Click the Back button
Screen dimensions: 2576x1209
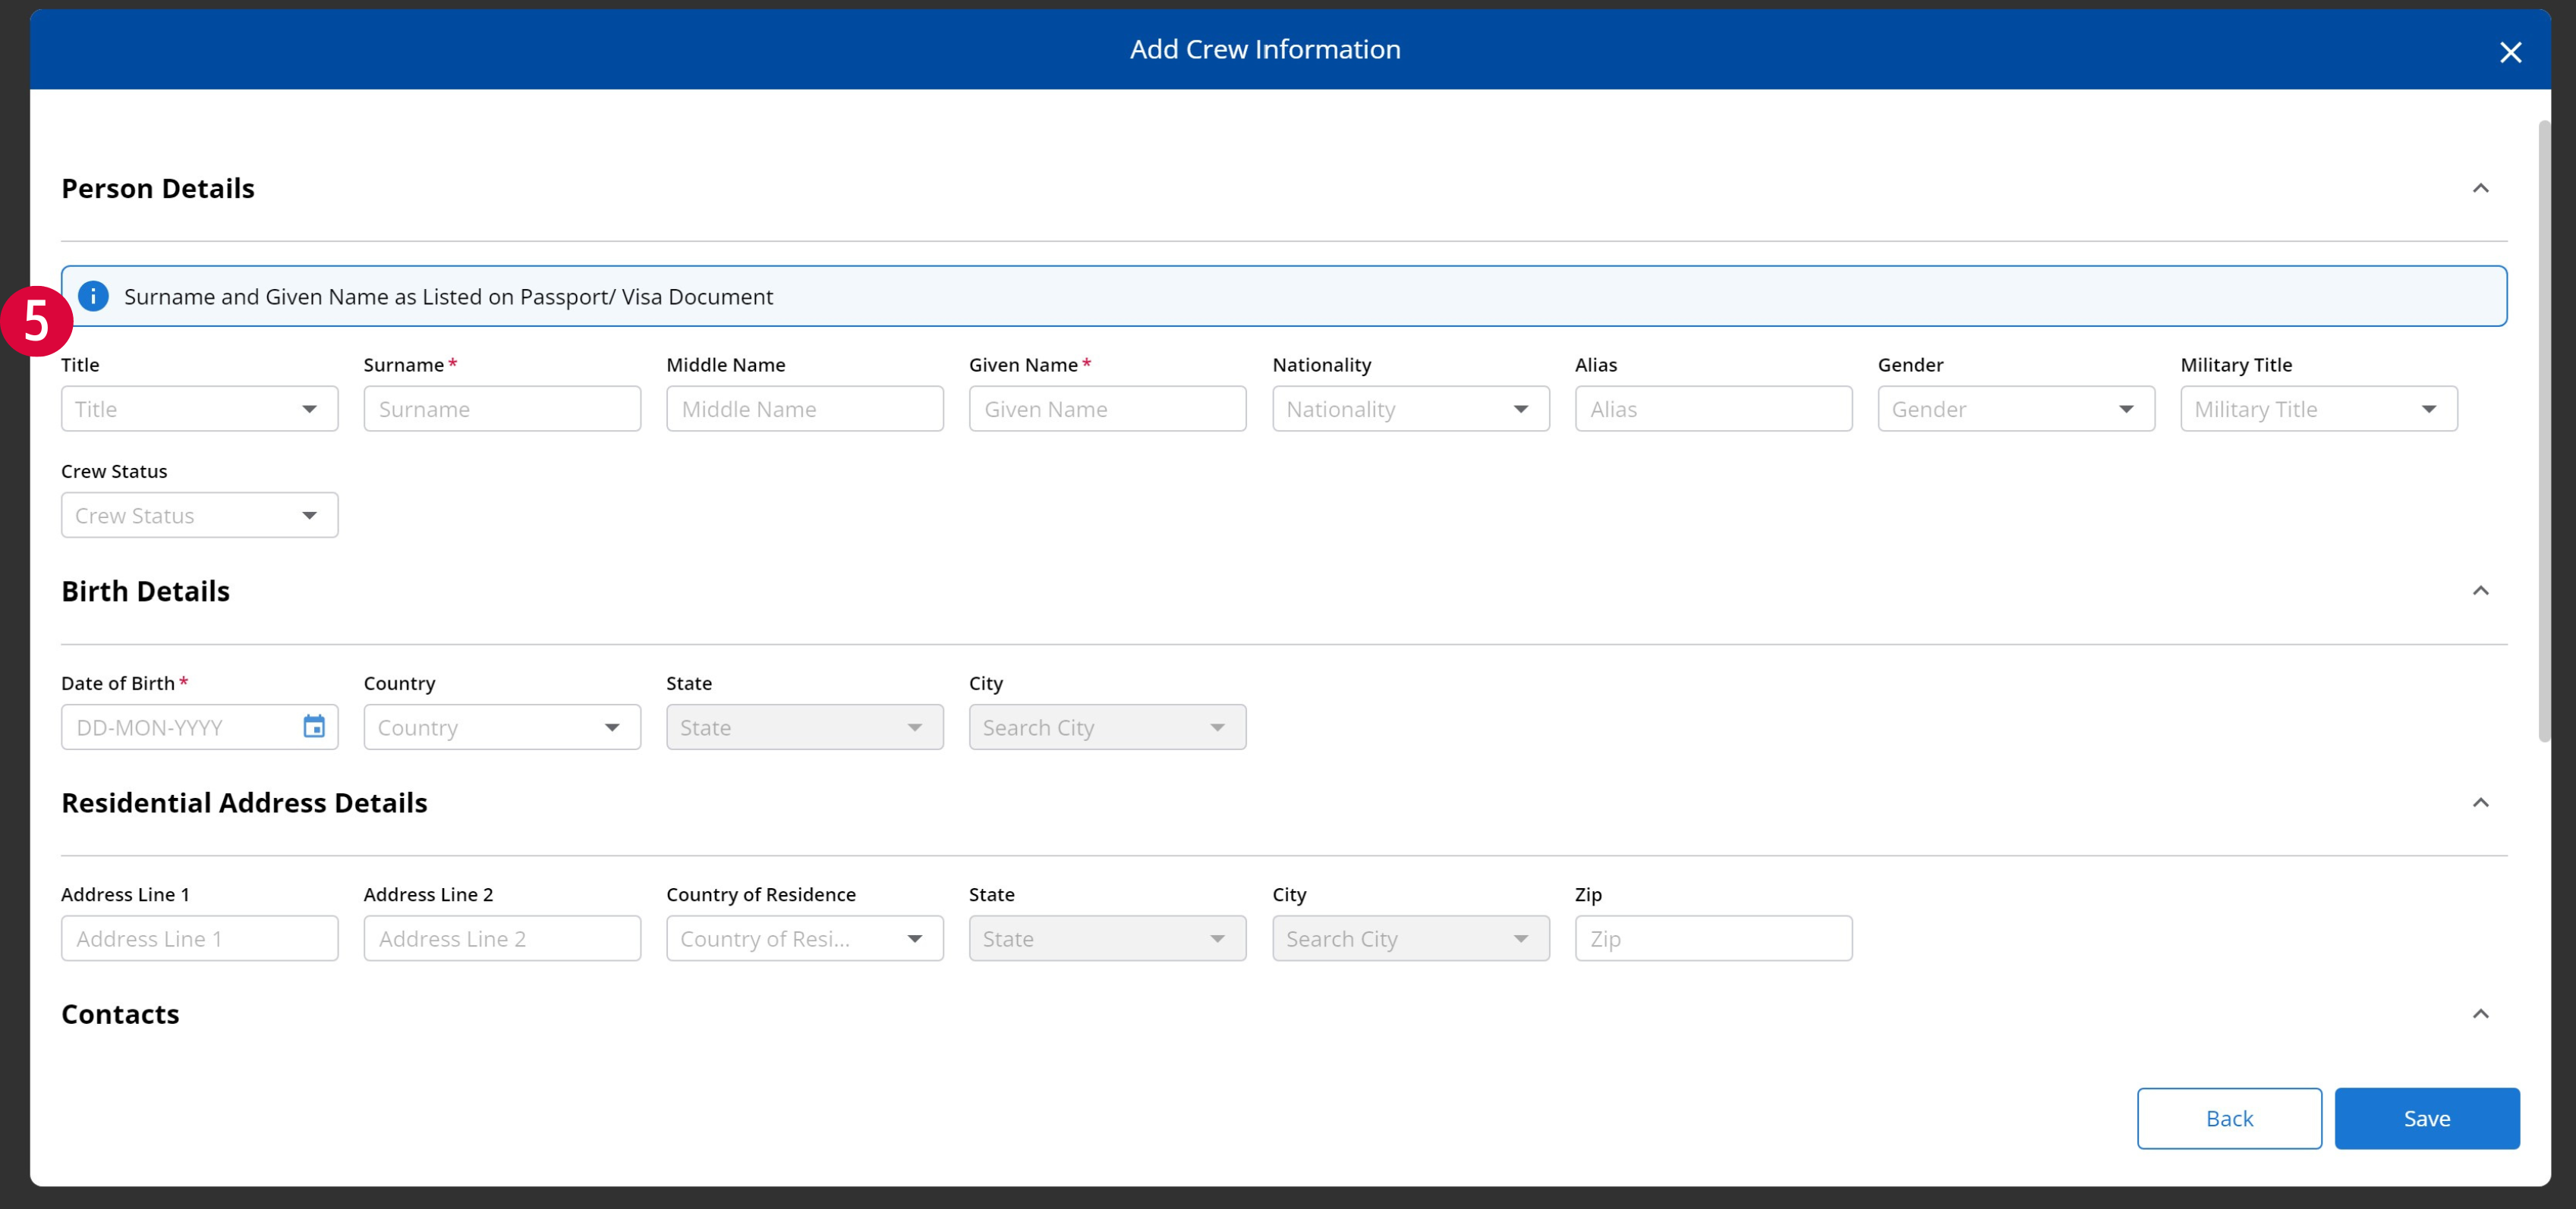(2229, 1118)
